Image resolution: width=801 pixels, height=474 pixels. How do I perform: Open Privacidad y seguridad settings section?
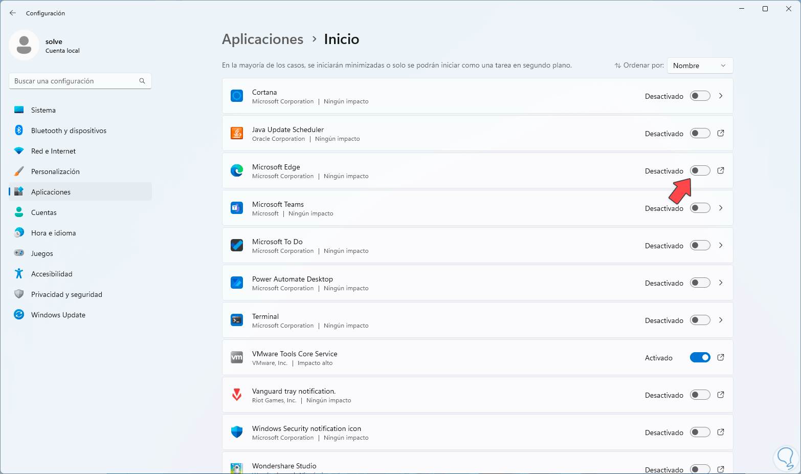click(x=66, y=294)
